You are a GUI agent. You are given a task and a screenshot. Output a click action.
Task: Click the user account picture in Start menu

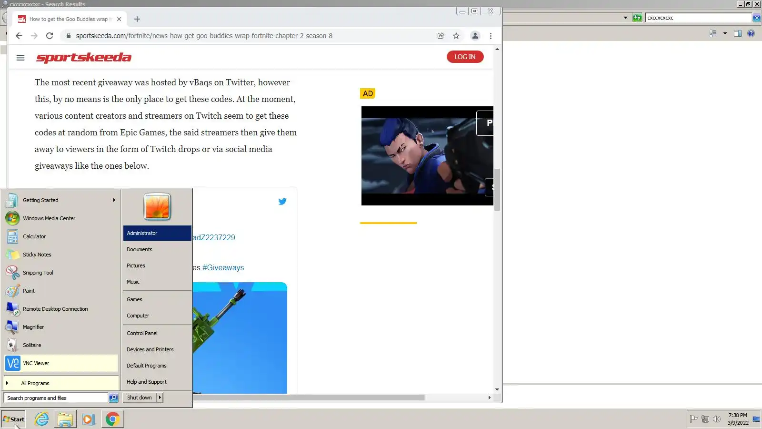pyautogui.click(x=157, y=207)
